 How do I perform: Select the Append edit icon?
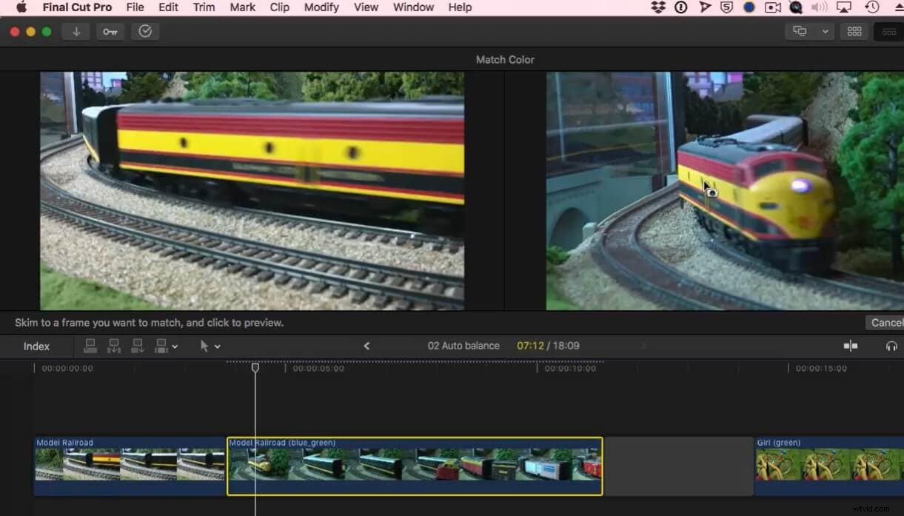tap(136, 346)
